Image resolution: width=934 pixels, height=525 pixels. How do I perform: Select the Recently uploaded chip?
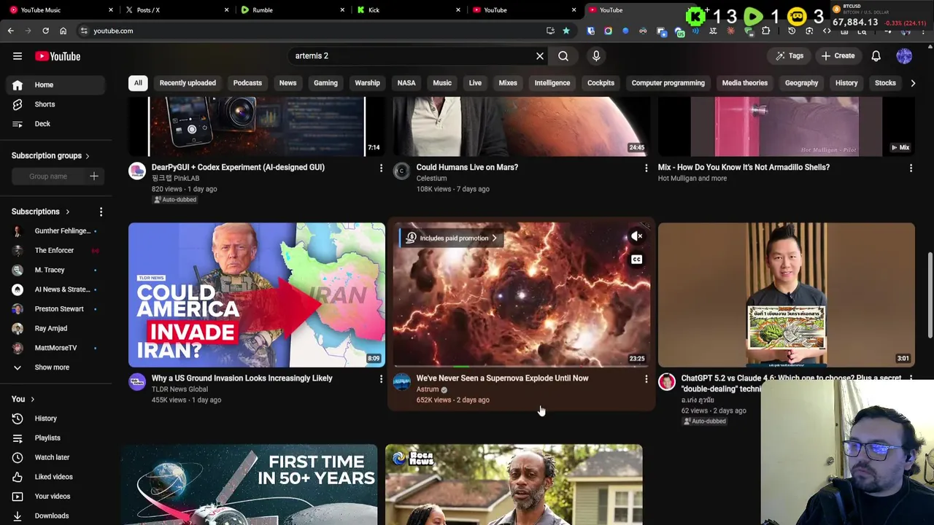[x=188, y=83]
